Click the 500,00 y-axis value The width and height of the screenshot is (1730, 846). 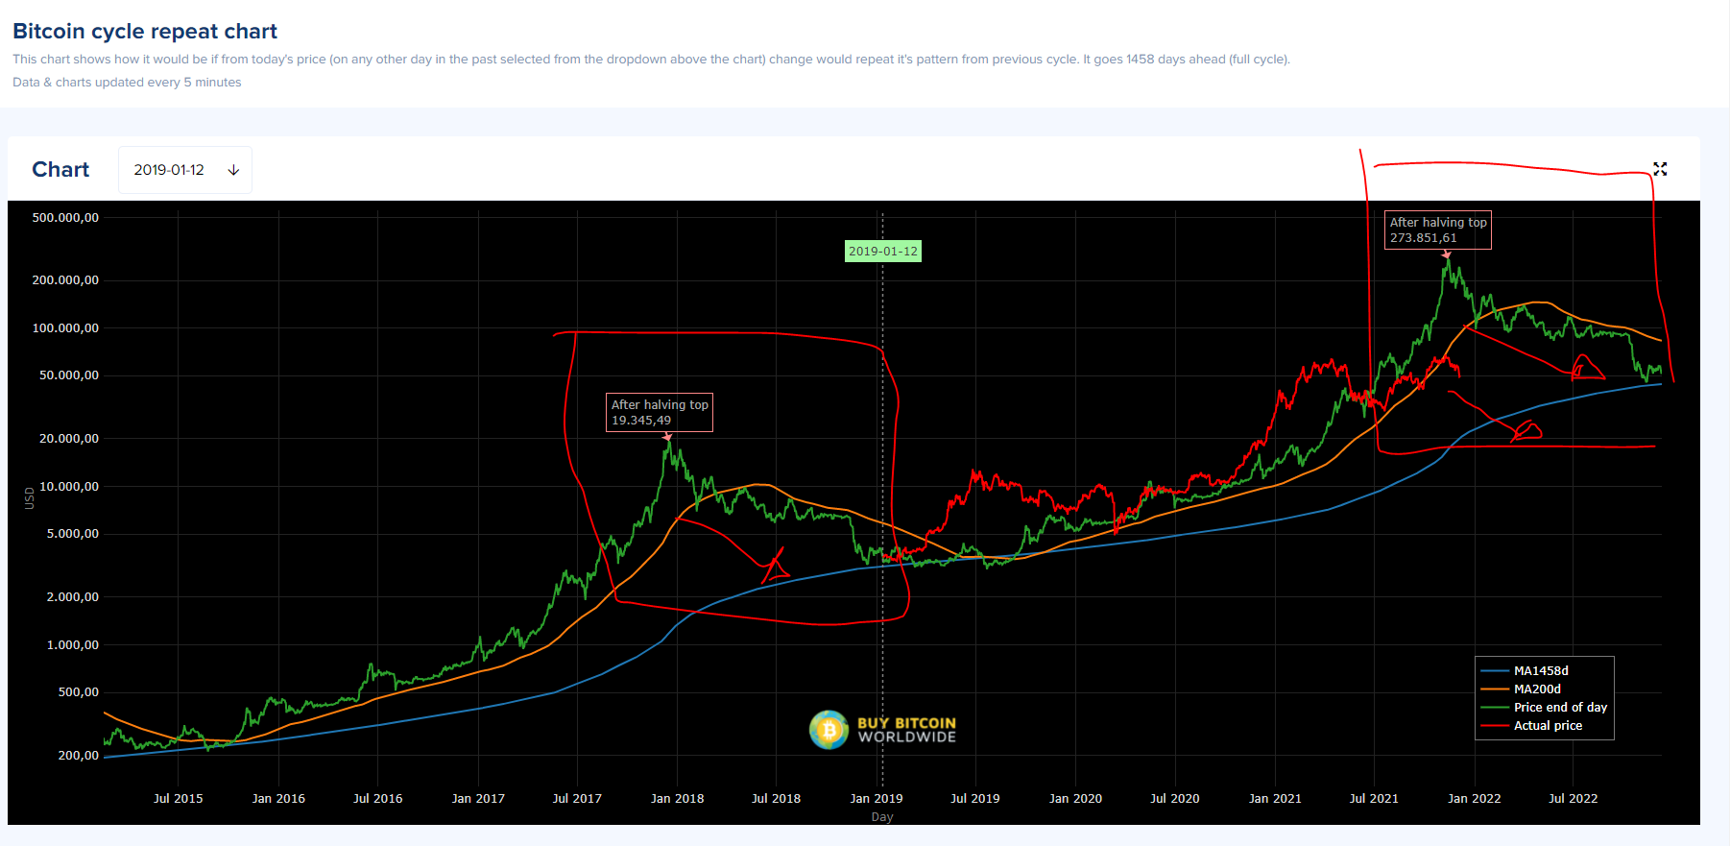tap(79, 692)
